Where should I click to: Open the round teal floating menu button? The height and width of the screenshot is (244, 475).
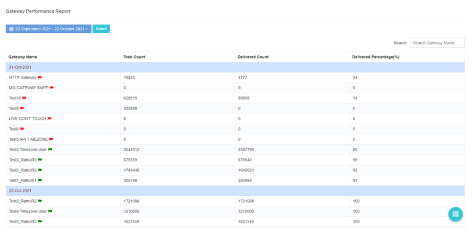tap(455, 214)
